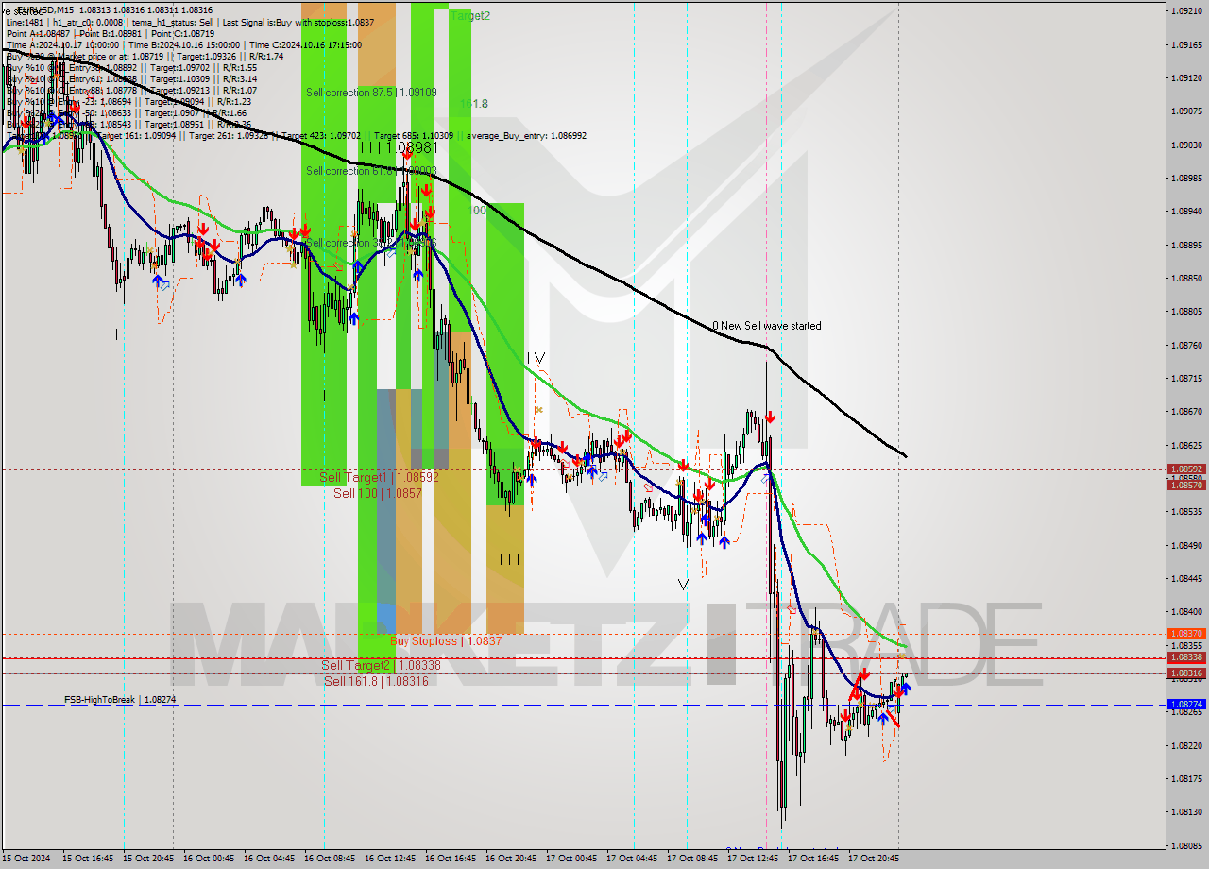
Task: Click the '16 Oct 12:45' time axis label
Action: [390, 859]
